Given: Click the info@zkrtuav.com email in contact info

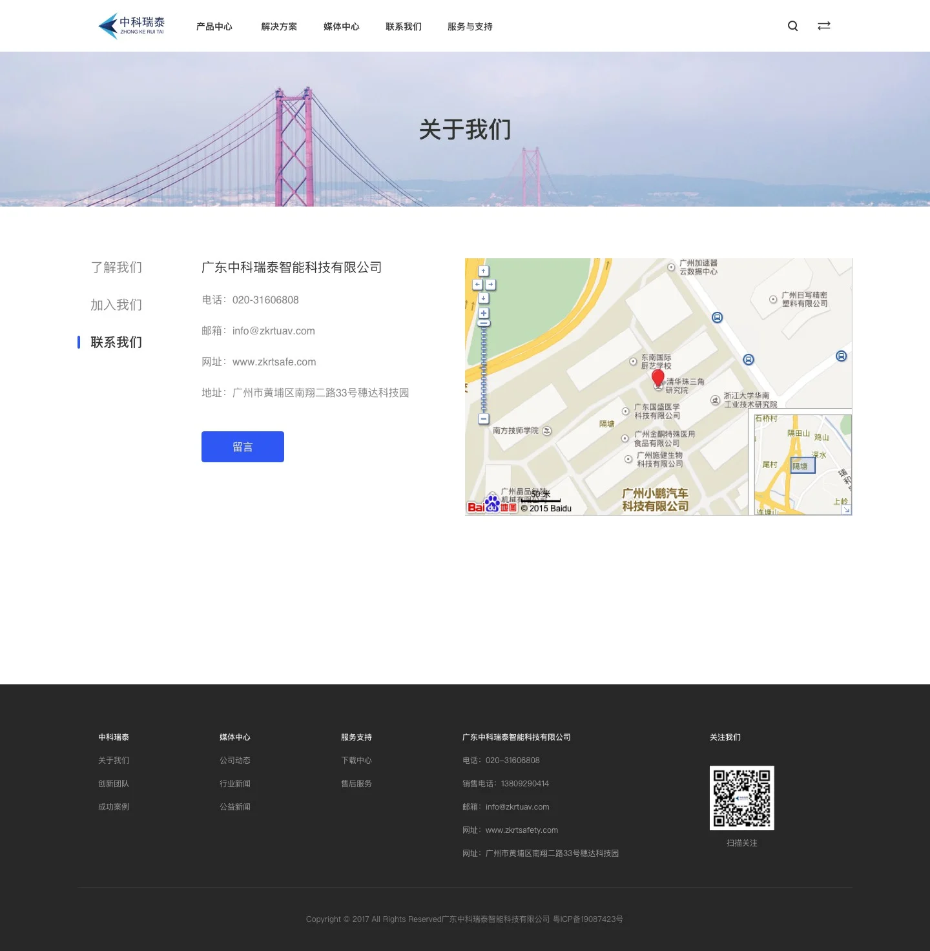Looking at the screenshot, I should coord(274,331).
